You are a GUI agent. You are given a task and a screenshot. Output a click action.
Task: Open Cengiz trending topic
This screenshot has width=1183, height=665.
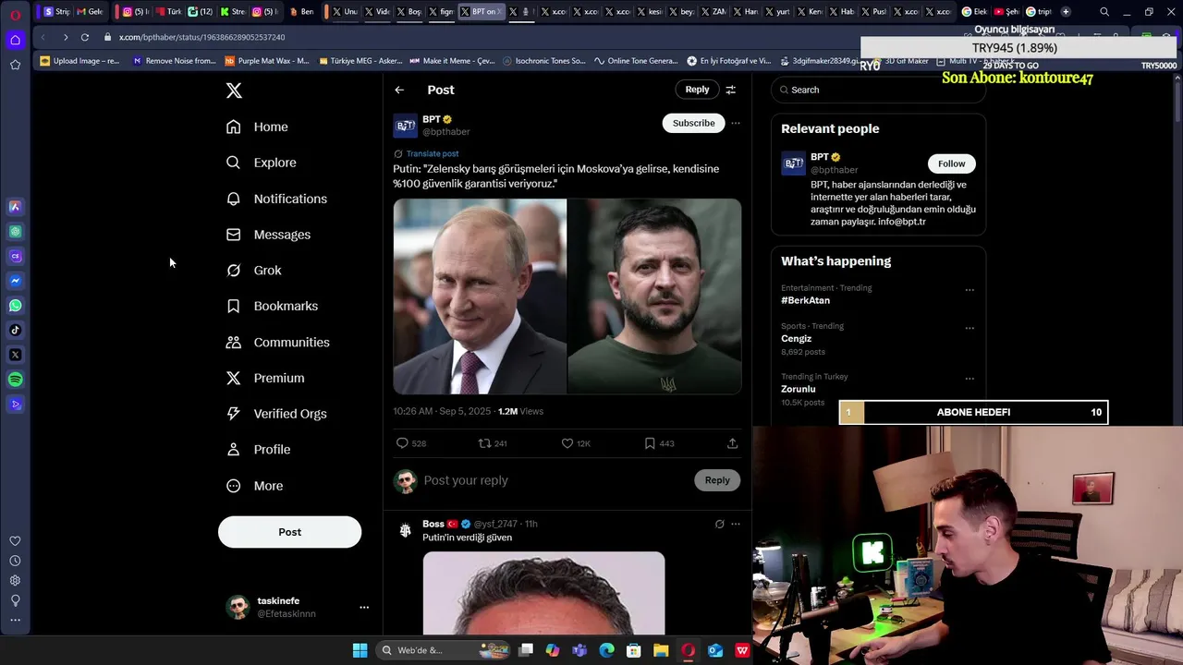[796, 338]
